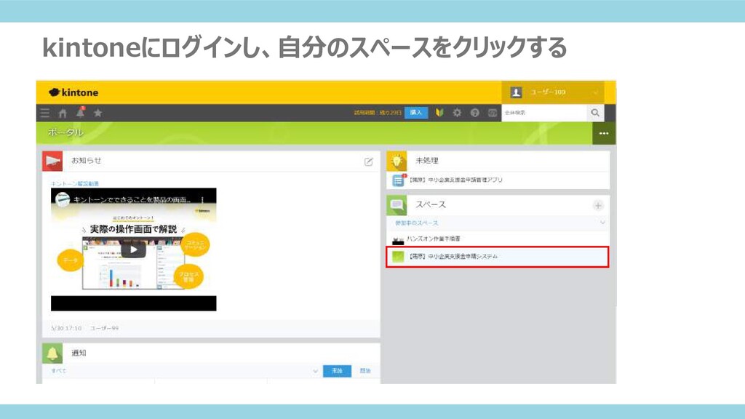Edit the お知らせ announcement with pencil icon
The height and width of the screenshot is (419, 745).
(369, 161)
